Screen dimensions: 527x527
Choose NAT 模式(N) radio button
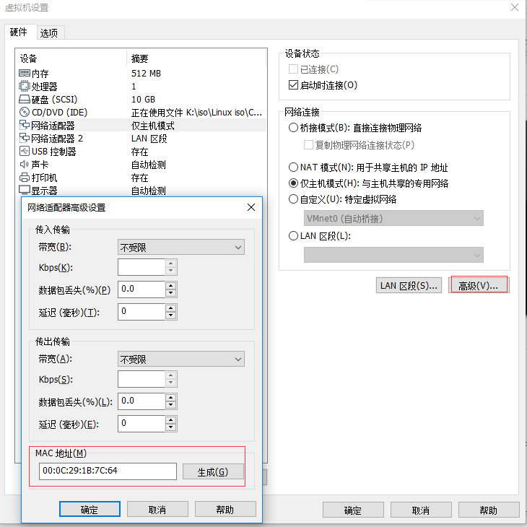click(x=293, y=167)
